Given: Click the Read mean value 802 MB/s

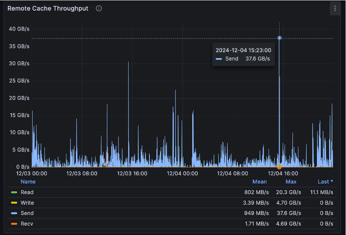Looking at the screenshot, I should point(256,192).
